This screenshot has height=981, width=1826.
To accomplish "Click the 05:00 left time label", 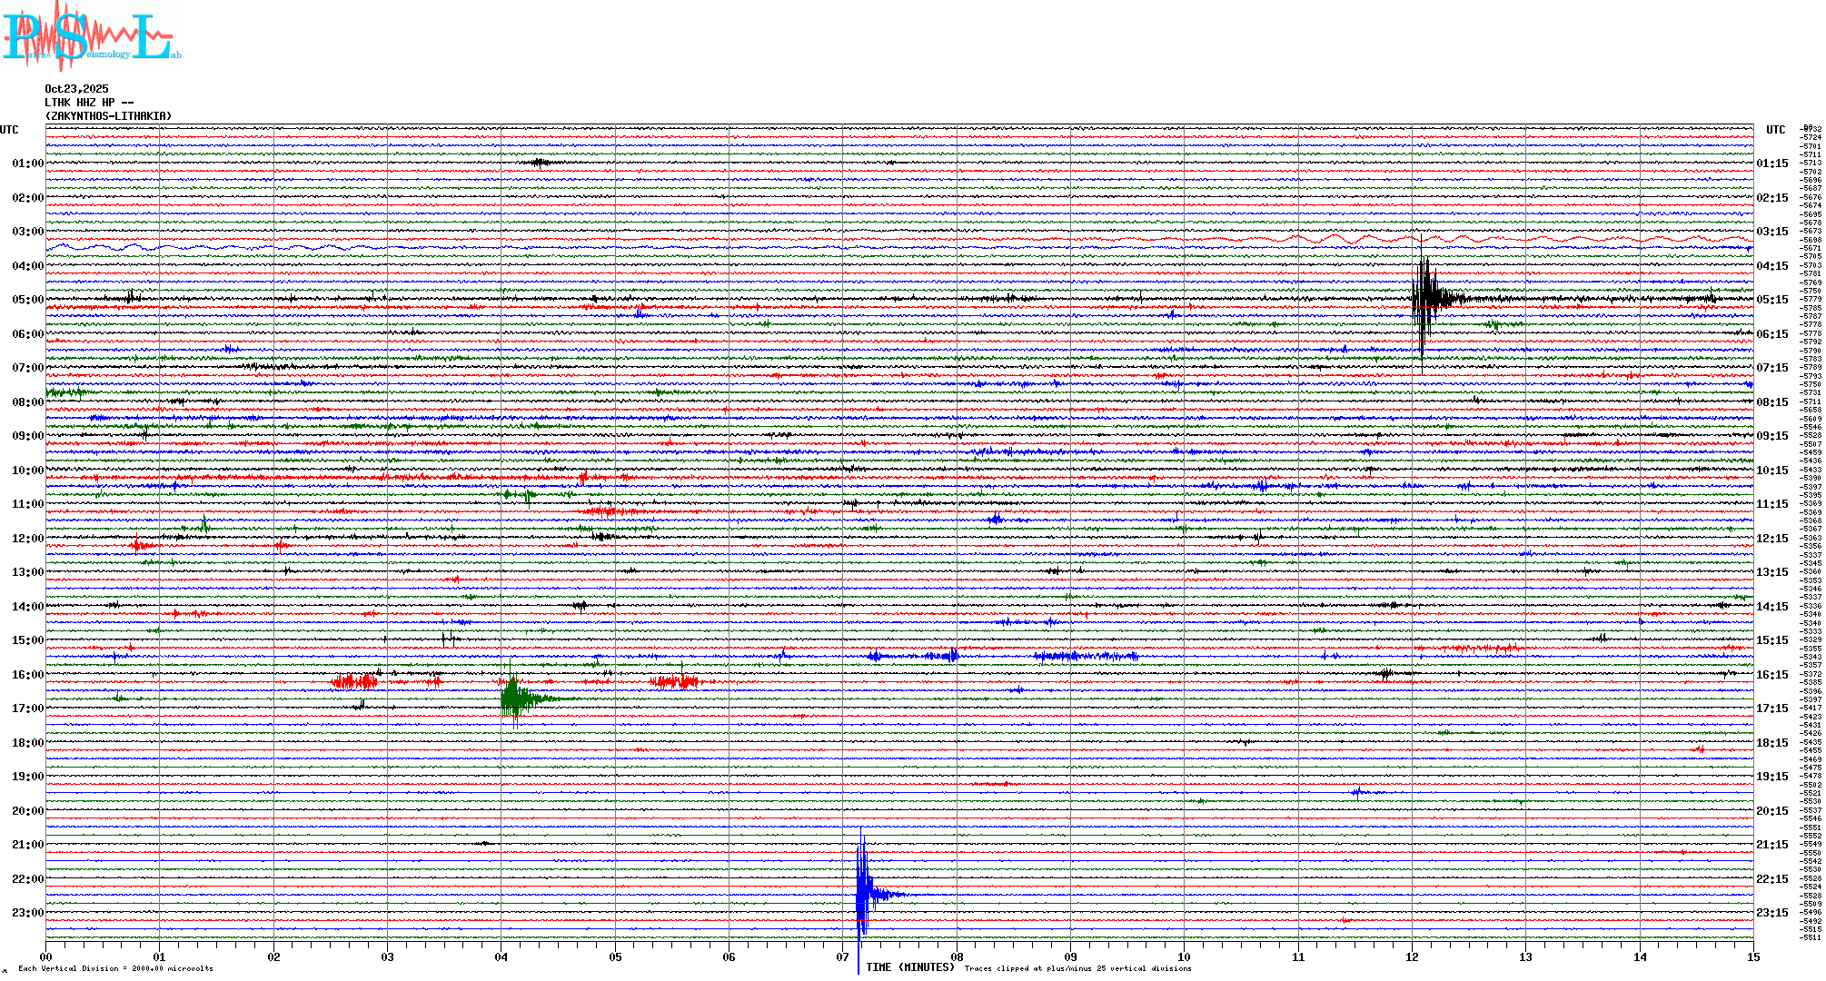I will tap(27, 300).
